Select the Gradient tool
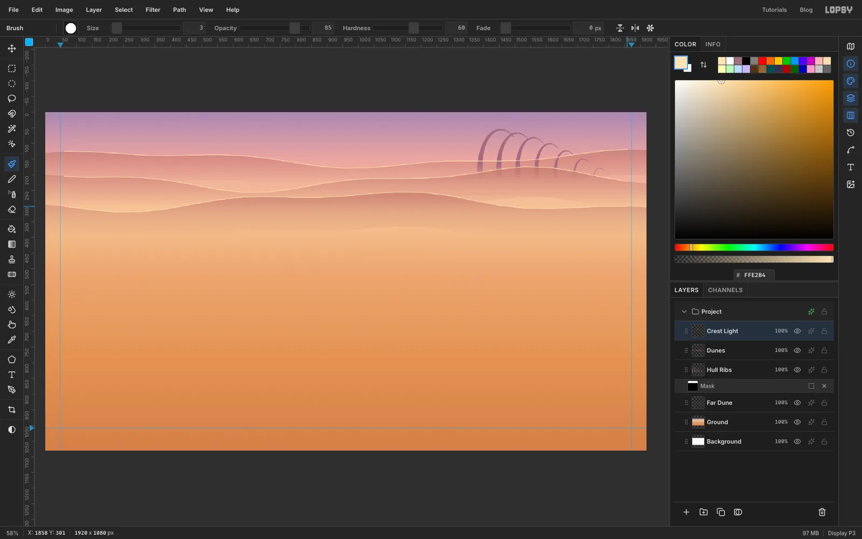The width and height of the screenshot is (862, 539). (x=12, y=244)
